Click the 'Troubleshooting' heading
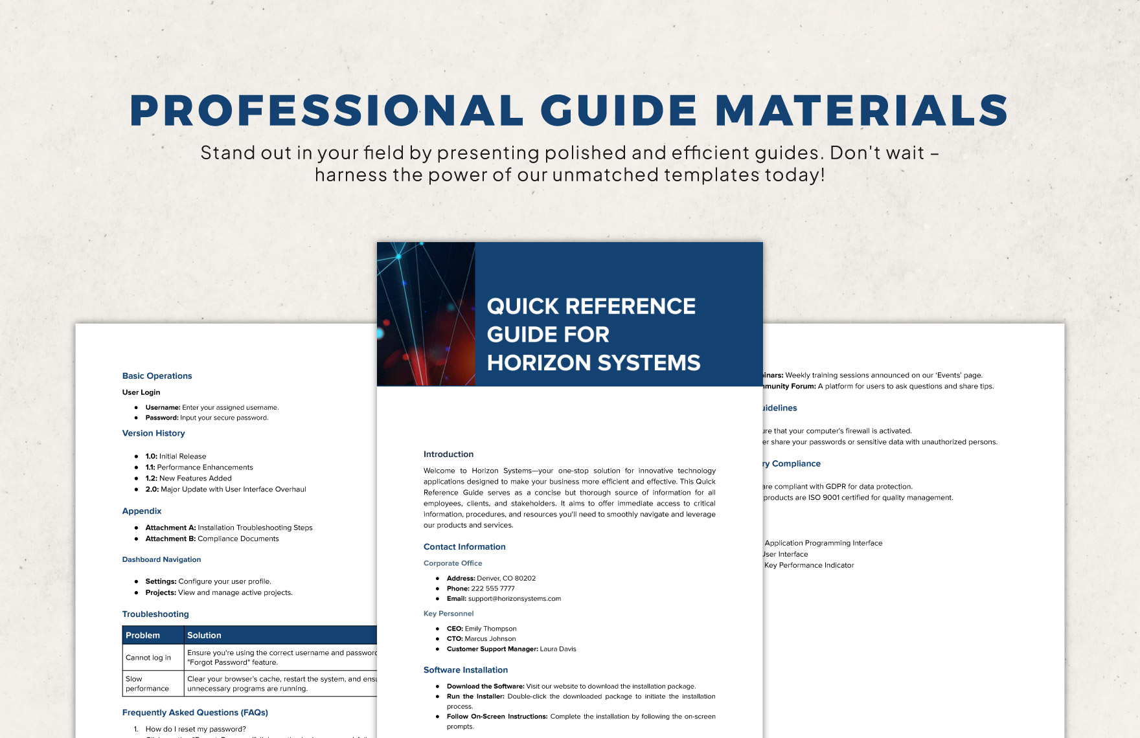Viewport: 1140px width, 738px height. tap(155, 614)
